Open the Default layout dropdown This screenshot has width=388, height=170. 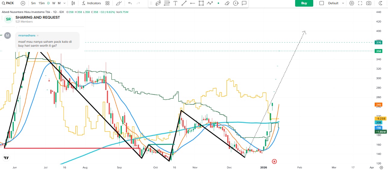tap(336, 3)
